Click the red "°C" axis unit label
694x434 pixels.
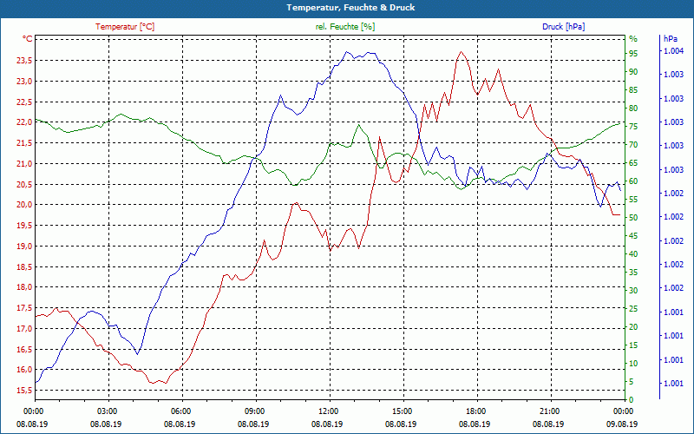click(x=28, y=39)
